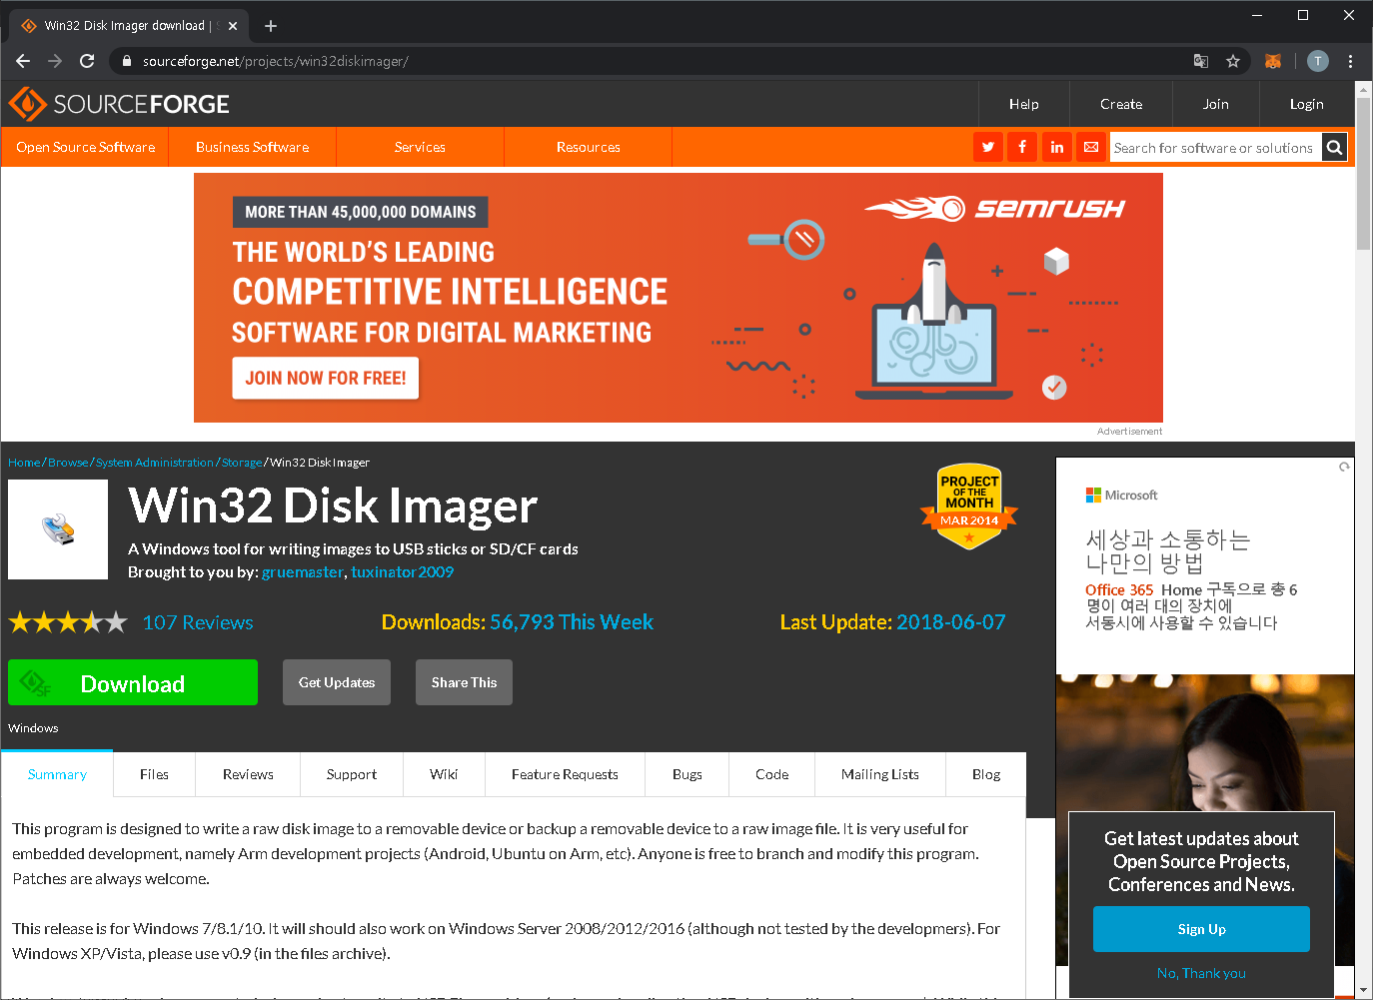Click the ad info icon on Microsoft ad
This screenshot has height=1000, width=1373.
point(1344,467)
